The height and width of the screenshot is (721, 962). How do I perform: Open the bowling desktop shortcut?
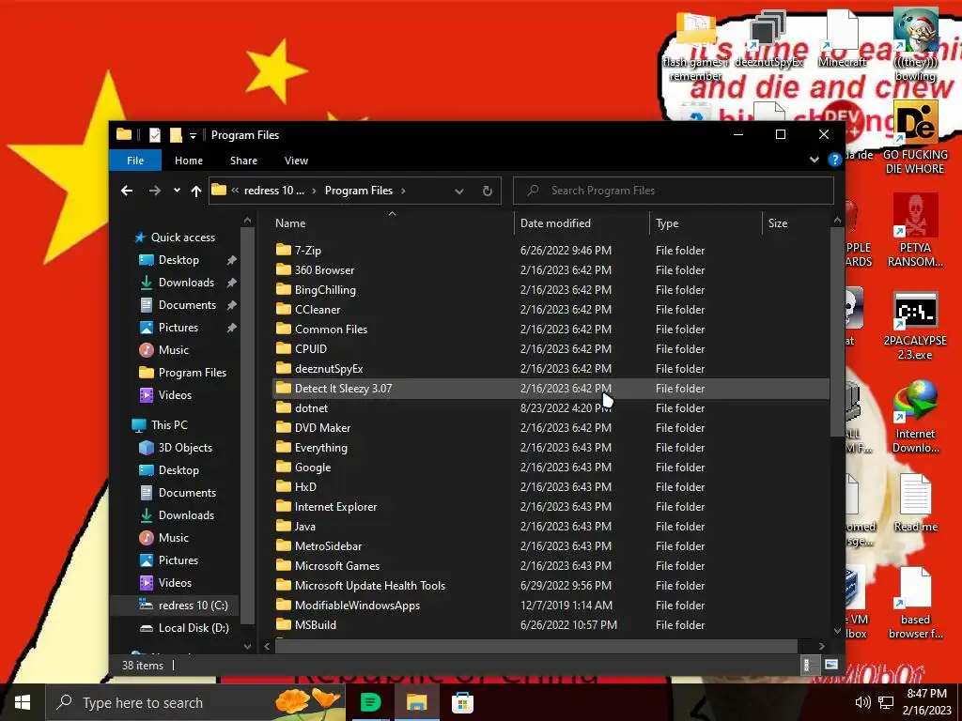point(915,44)
